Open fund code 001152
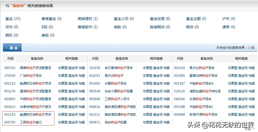 pos(10,83)
